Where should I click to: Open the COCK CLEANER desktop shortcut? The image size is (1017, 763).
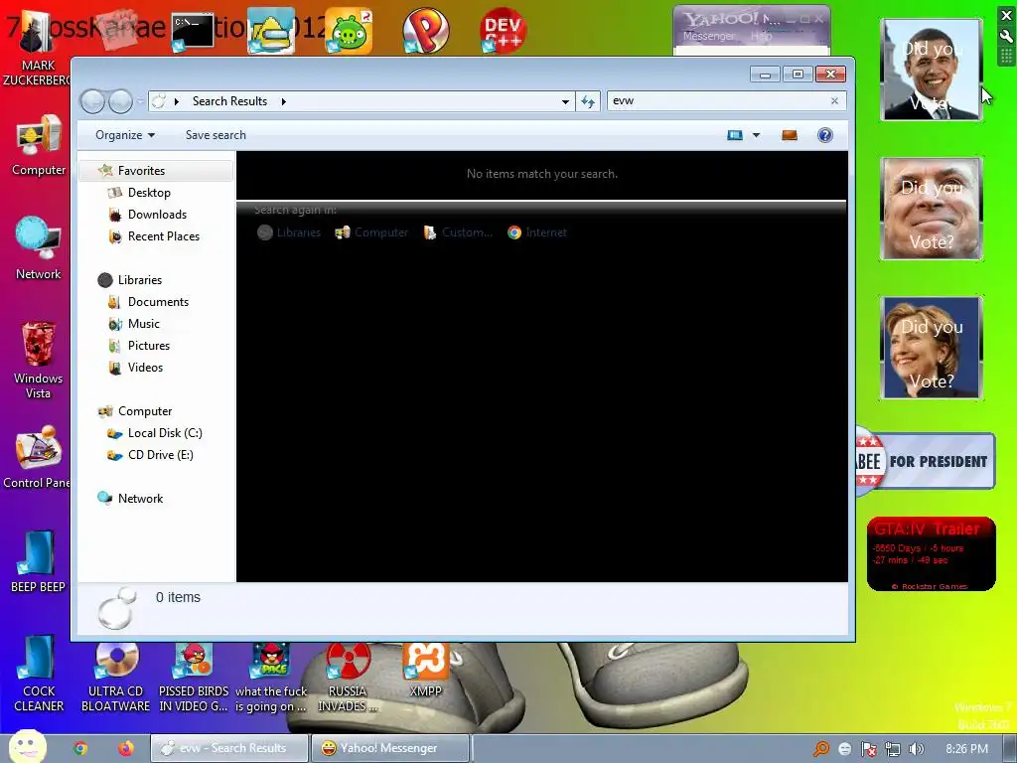click(x=39, y=675)
